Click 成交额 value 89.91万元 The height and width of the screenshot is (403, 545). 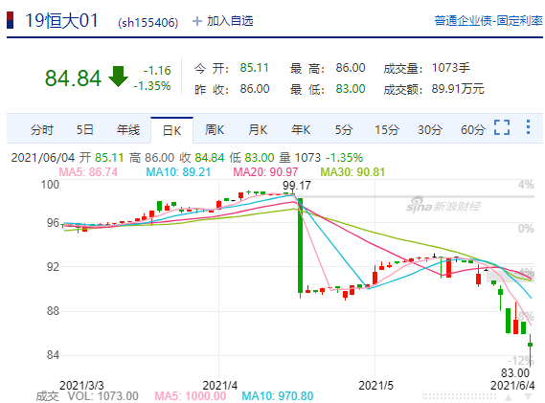(458, 89)
